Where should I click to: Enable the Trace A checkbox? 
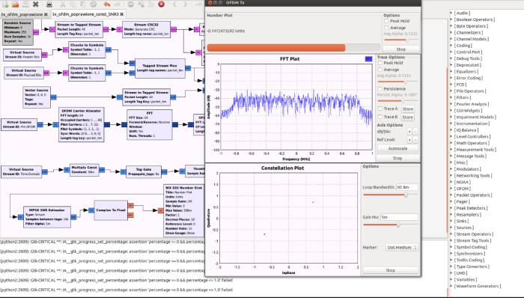(x=380, y=109)
